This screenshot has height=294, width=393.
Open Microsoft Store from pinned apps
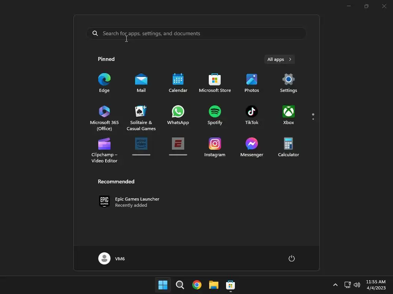tap(215, 83)
